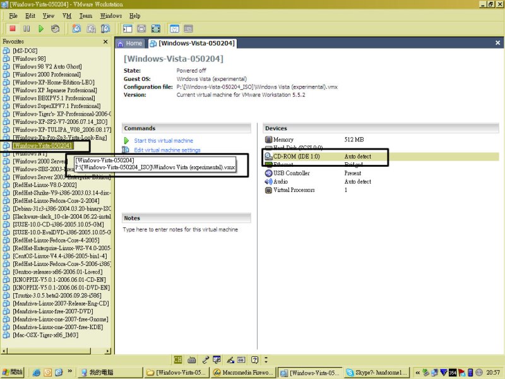Select [Windows-XP-Home-Edition-LEO] favorite
Viewport: 505px width, 379px height.
click(x=54, y=82)
